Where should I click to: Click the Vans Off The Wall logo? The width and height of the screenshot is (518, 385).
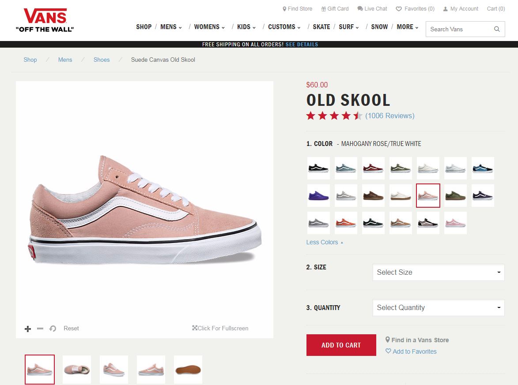pyautogui.click(x=45, y=20)
